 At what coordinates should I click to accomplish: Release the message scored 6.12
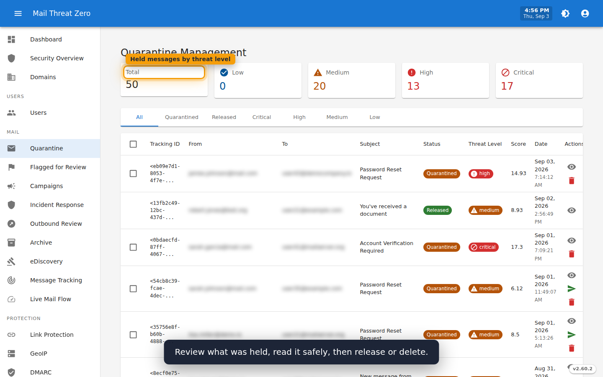572,289
